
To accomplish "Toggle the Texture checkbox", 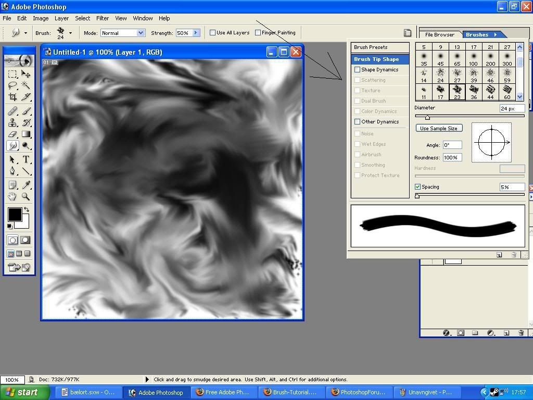I will pyautogui.click(x=357, y=90).
